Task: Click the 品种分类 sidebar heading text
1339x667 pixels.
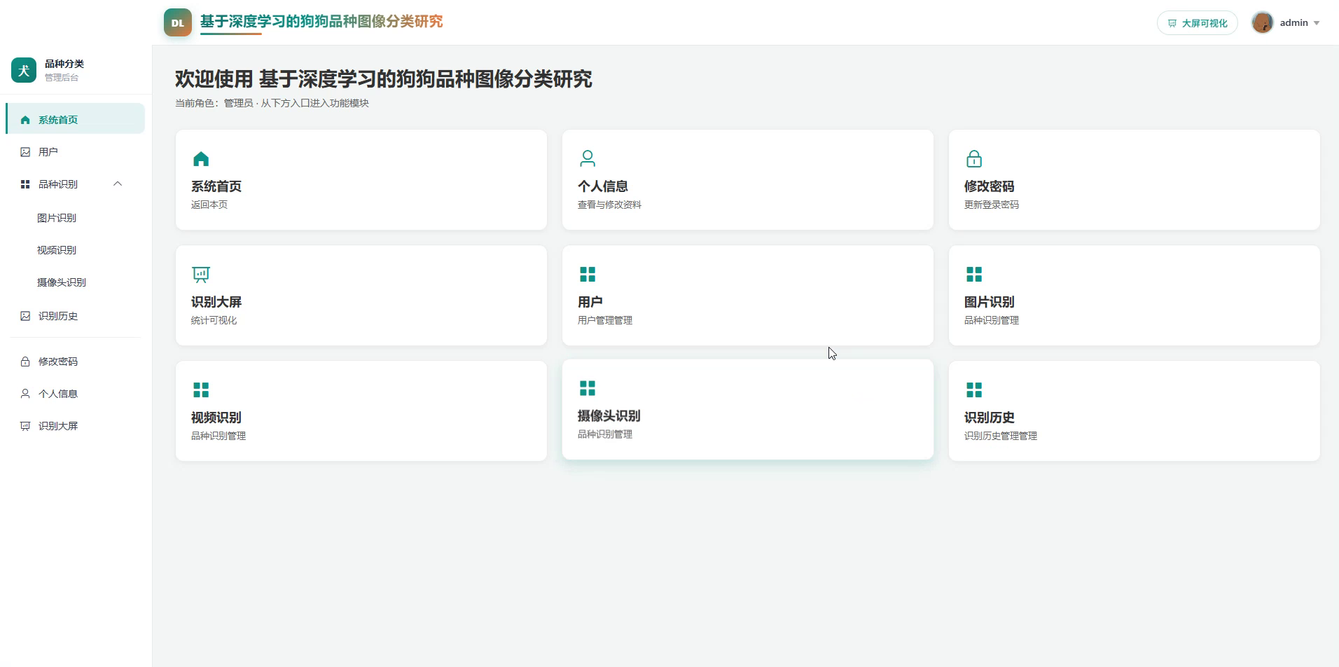Action: [x=64, y=64]
